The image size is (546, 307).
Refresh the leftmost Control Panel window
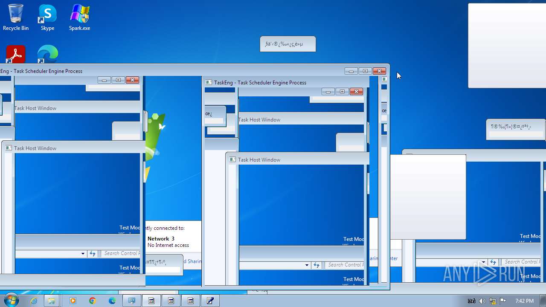point(93,254)
